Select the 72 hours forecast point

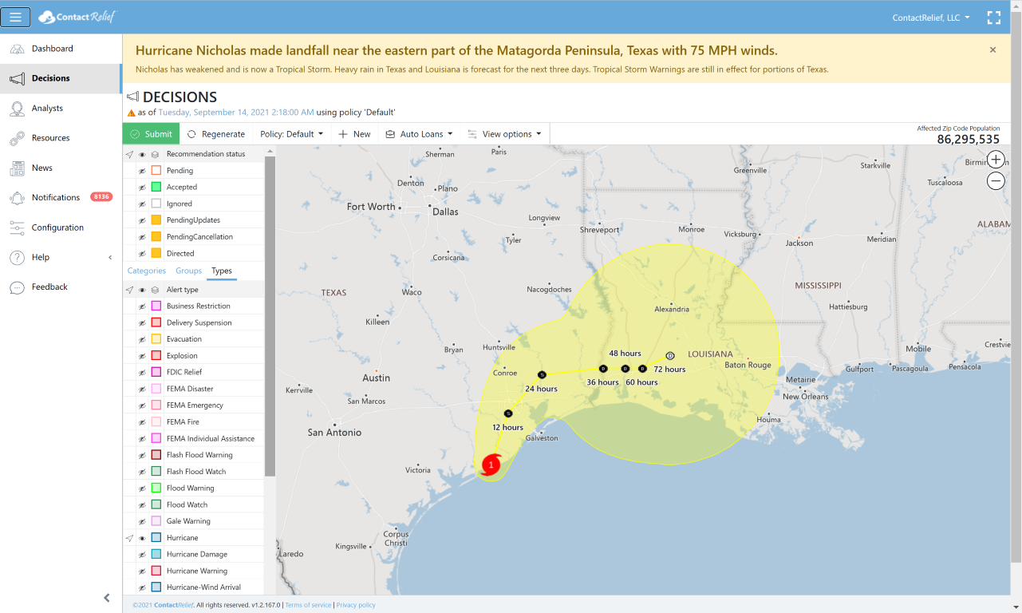670,356
